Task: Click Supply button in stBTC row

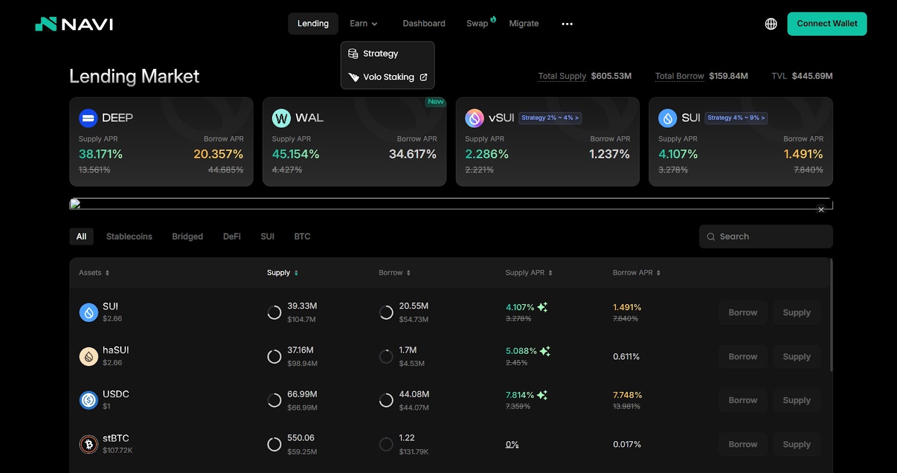Action: pyautogui.click(x=797, y=444)
